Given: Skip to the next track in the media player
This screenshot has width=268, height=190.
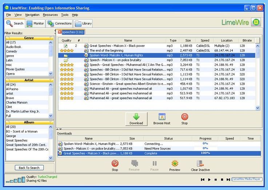Looking at the screenshot, I should (x=228, y=179).
